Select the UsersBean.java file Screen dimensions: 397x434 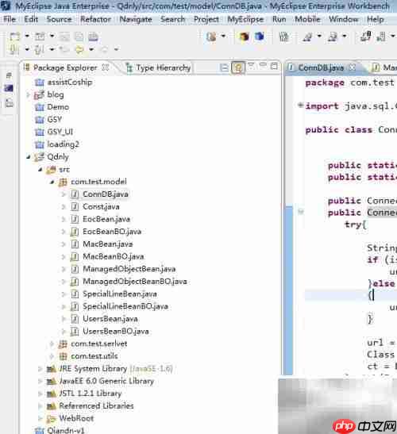[110, 319]
